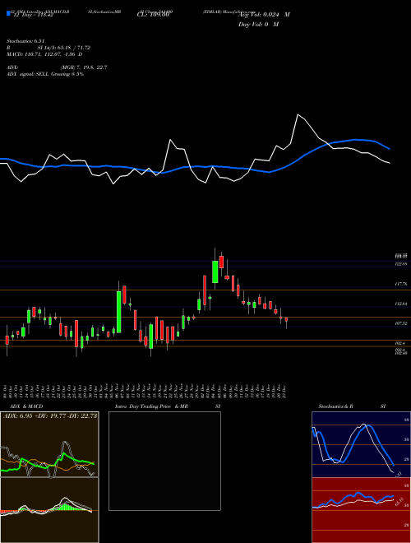Click the blue-background Stochastics chart panel
Screen dimensions: 411x543
361,444
